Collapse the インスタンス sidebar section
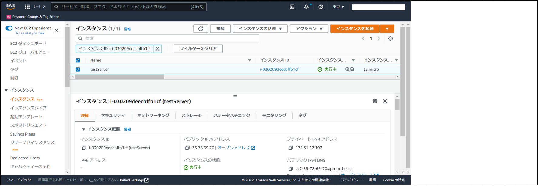Viewport: 538px width, 196px height. [6, 90]
